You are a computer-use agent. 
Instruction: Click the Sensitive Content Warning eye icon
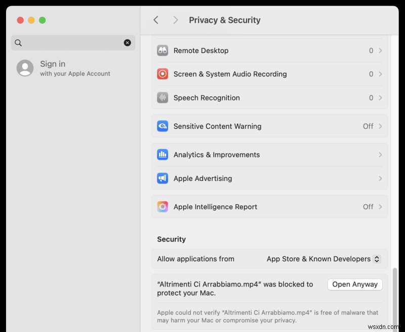[163, 126]
